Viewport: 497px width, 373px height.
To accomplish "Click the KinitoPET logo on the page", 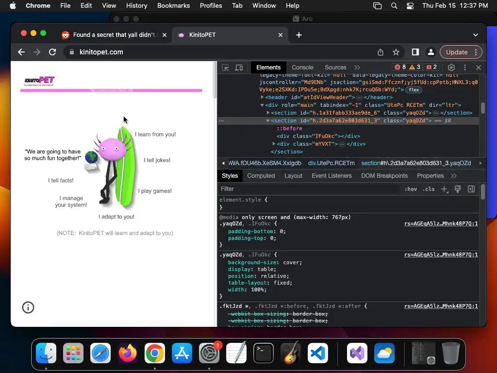I will click(x=39, y=81).
